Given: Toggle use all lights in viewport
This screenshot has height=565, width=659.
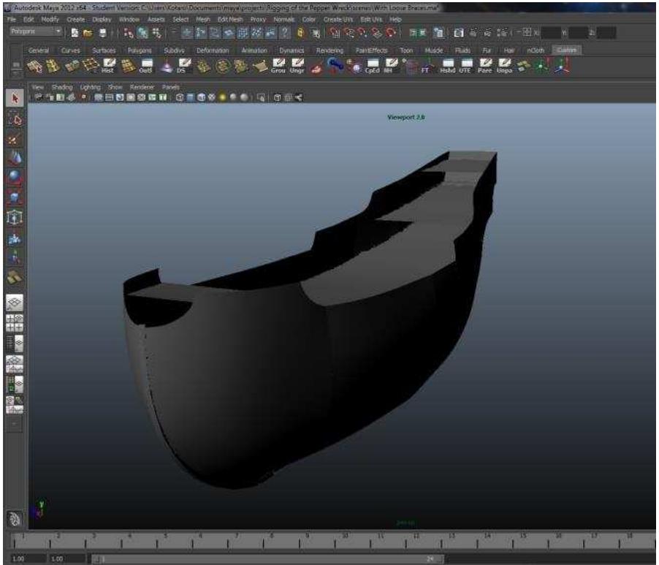Looking at the screenshot, I should 221,97.
